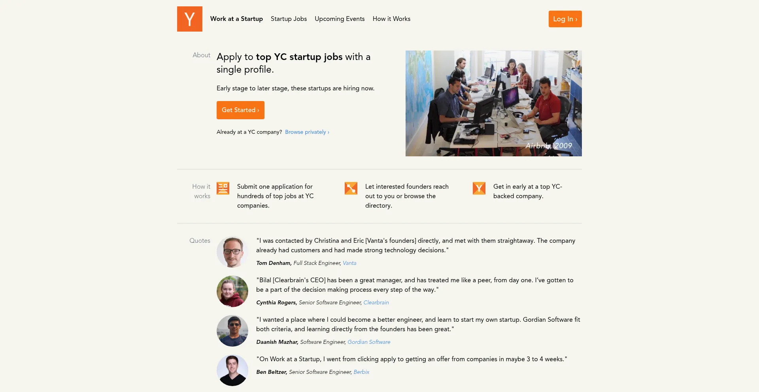Click the Airbnb 2009 office photo

[x=493, y=103]
